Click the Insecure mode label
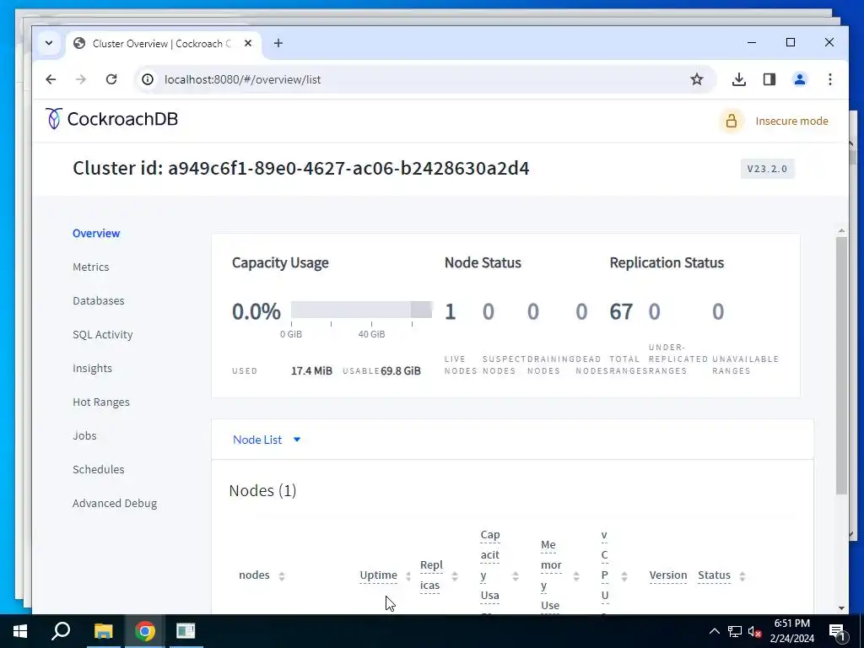 point(791,121)
